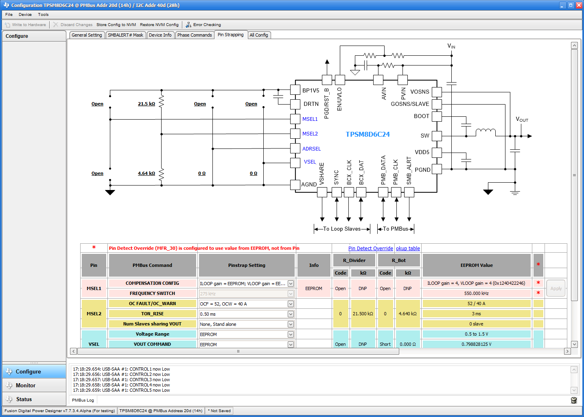Open the Status pane icon
This screenshot has width=584, height=417.
(x=9, y=399)
